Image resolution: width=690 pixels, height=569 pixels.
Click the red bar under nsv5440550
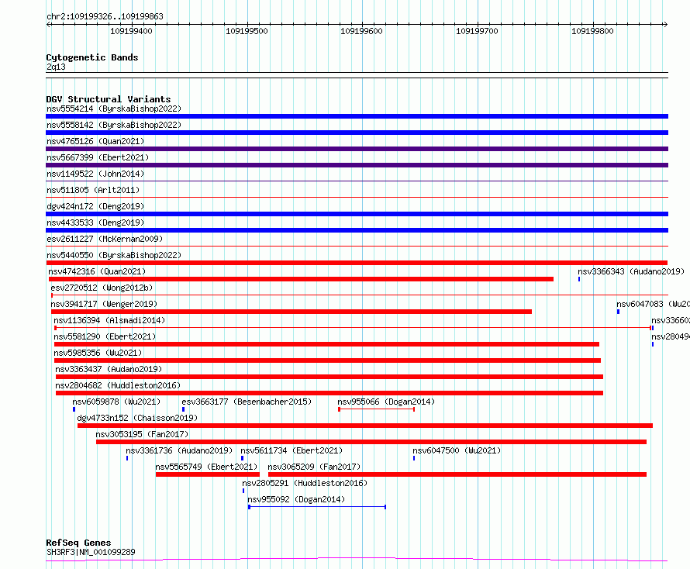click(x=357, y=263)
